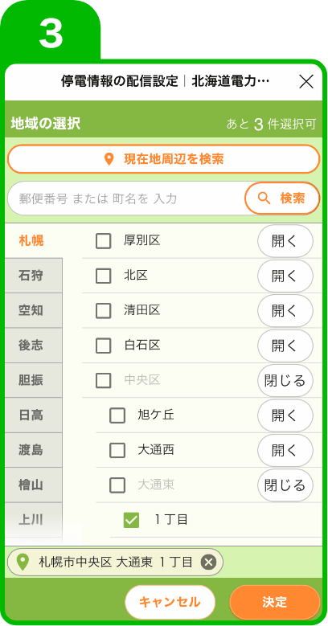Switch to the 石狩 region tab

pos(33,276)
